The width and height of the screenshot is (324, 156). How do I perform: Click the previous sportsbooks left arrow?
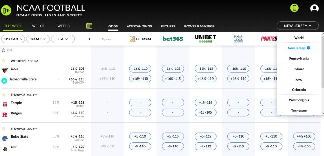pos(90,39)
